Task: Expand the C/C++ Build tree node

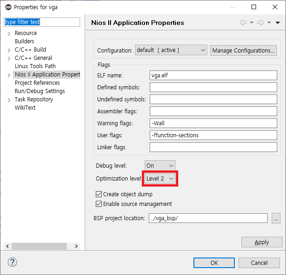Action: point(9,50)
